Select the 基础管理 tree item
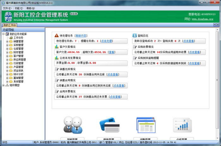221x146 pixels. coord(18,78)
